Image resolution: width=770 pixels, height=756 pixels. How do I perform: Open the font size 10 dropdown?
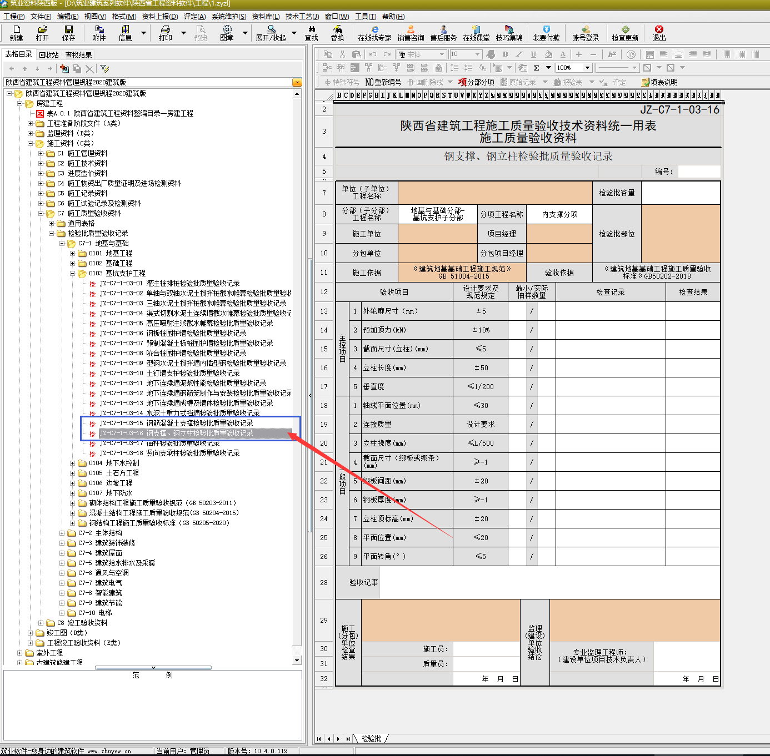[478, 54]
